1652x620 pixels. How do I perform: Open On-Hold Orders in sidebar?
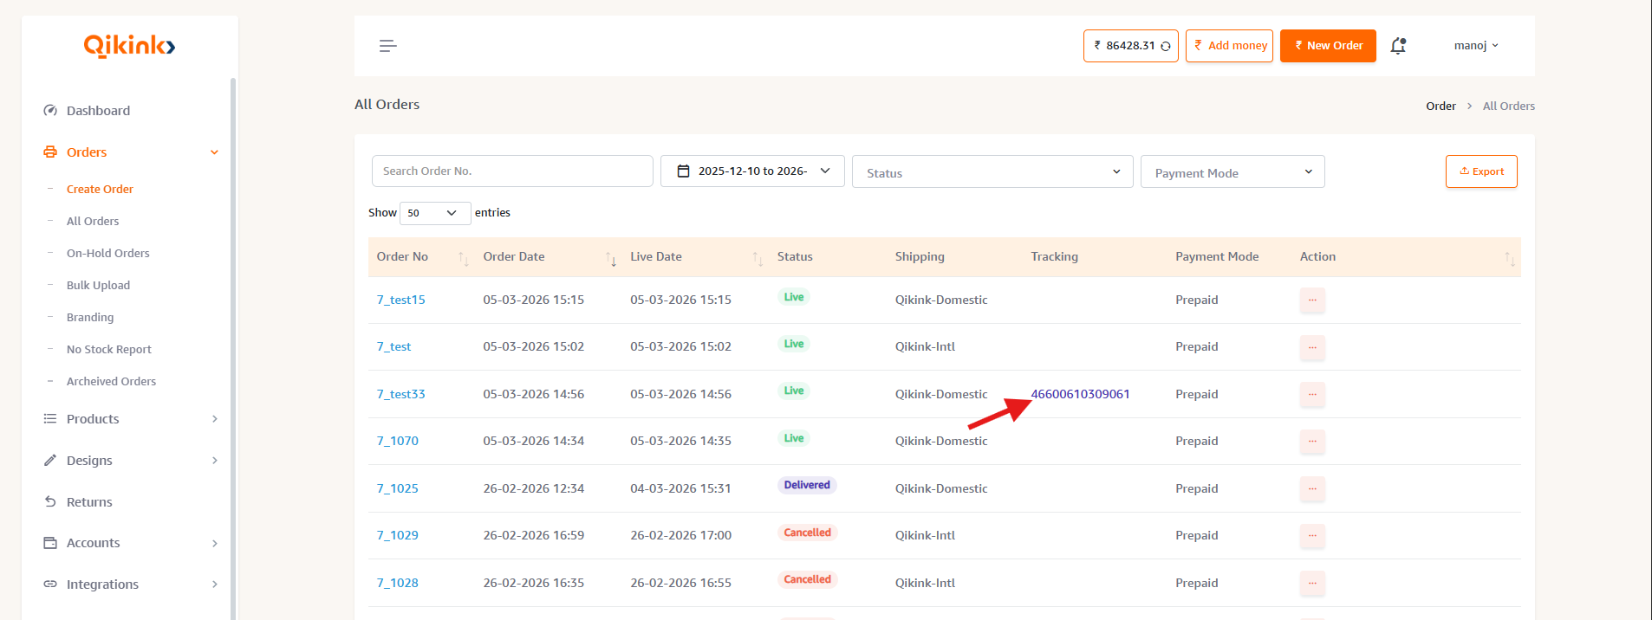click(x=107, y=254)
